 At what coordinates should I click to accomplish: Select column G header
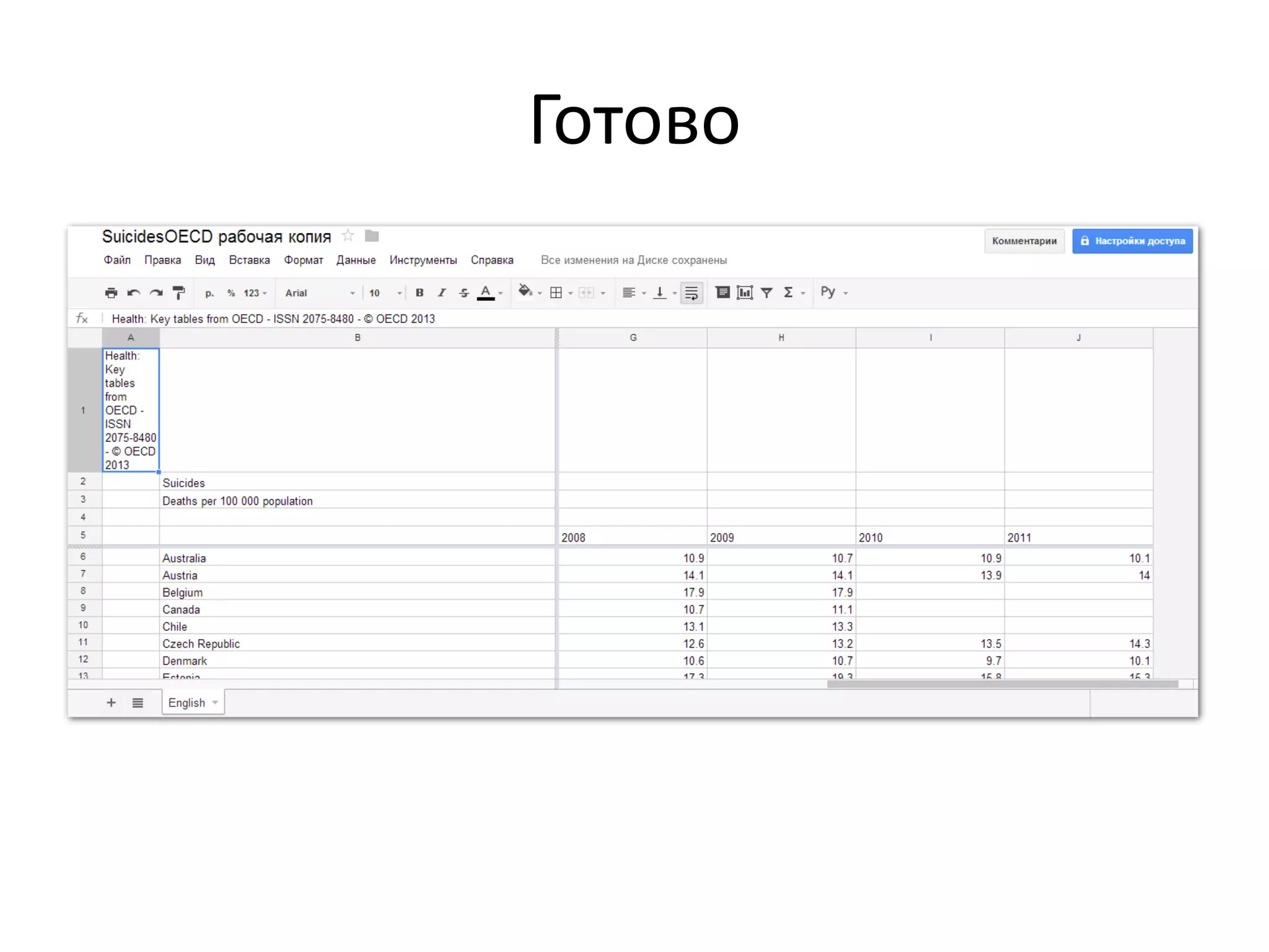point(633,338)
